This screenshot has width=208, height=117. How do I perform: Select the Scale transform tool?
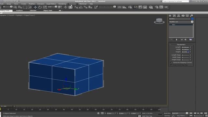coord(45,7)
